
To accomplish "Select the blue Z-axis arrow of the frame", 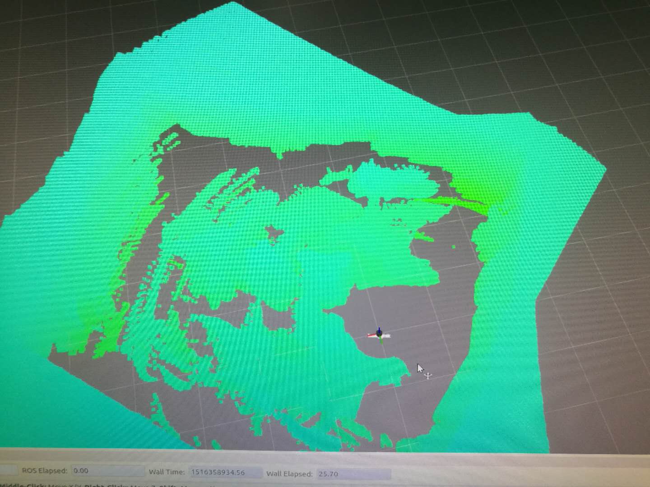I will [379, 329].
